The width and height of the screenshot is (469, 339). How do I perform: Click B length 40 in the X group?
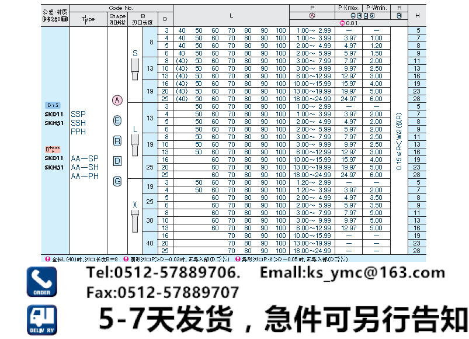tap(150, 243)
